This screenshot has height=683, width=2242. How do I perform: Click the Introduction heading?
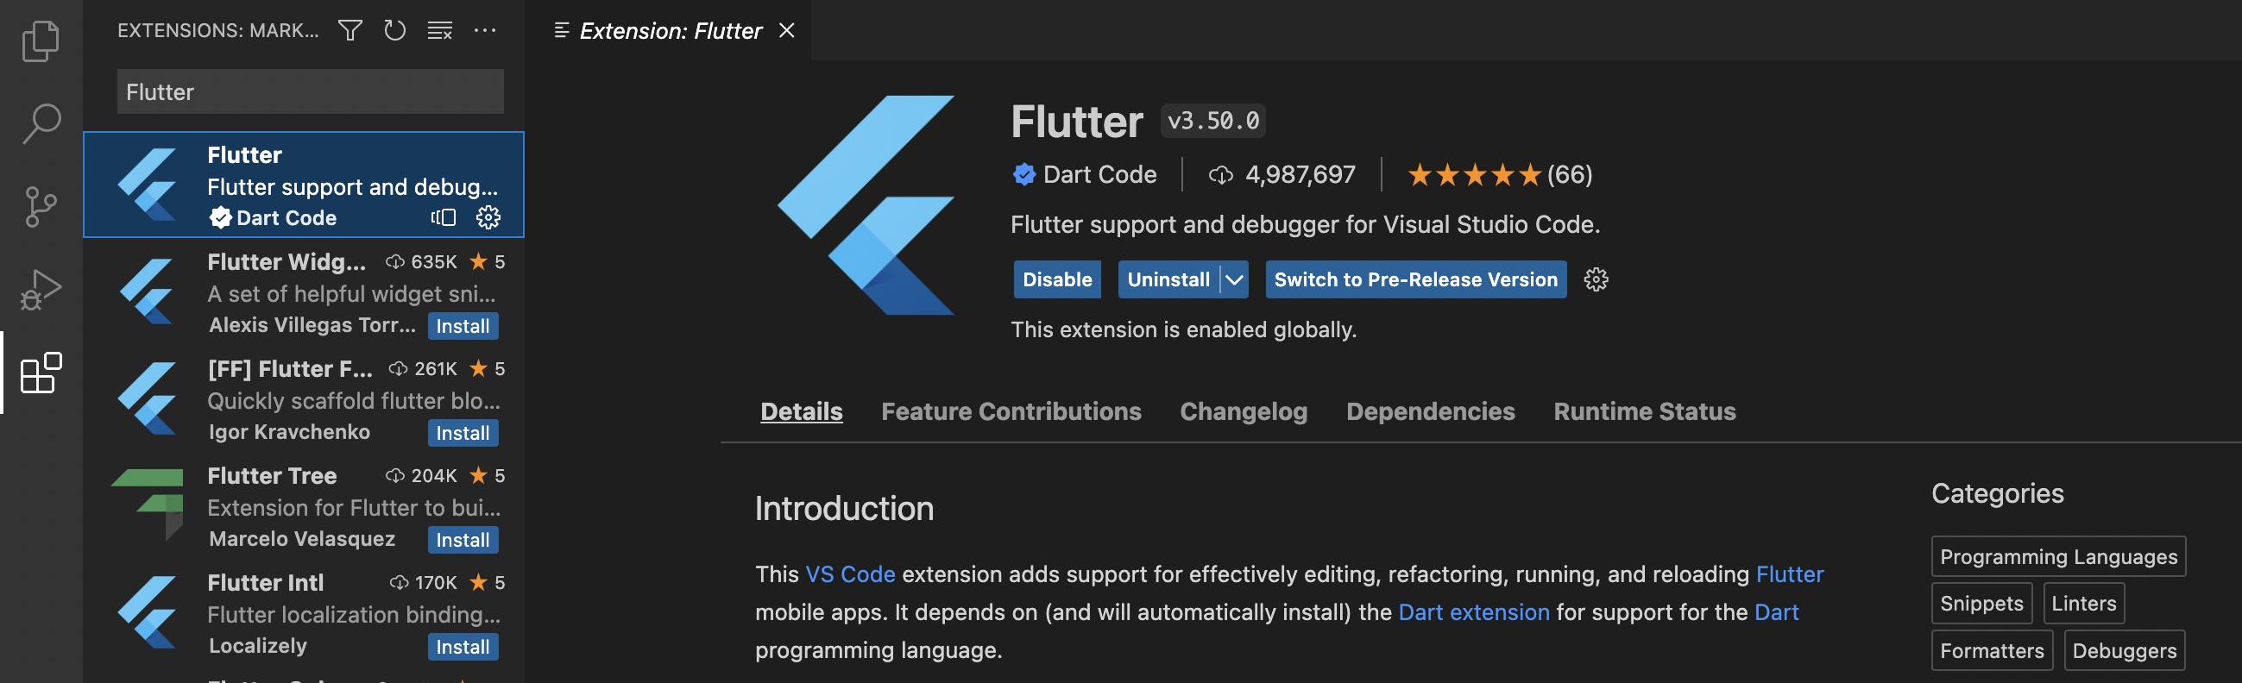point(843,509)
